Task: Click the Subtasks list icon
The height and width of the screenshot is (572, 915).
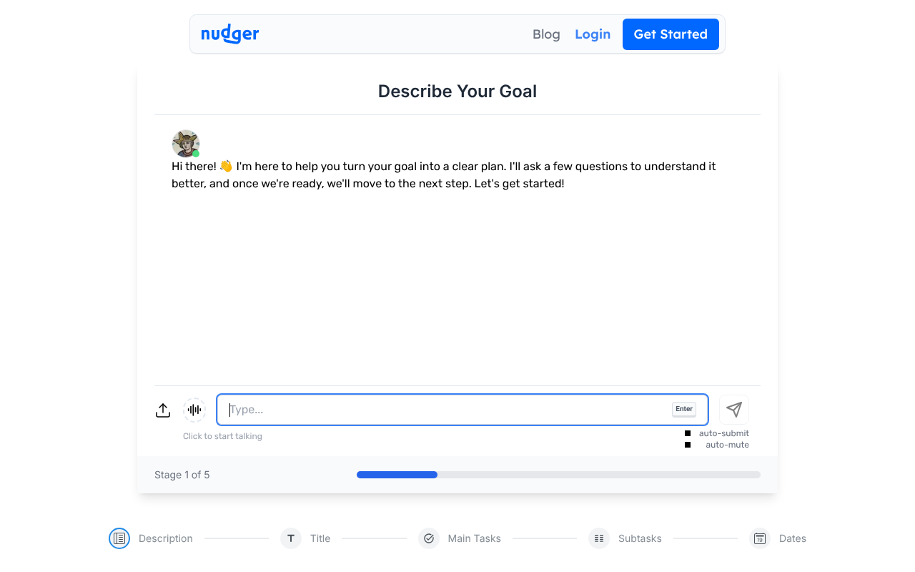Action: pyautogui.click(x=598, y=538)
